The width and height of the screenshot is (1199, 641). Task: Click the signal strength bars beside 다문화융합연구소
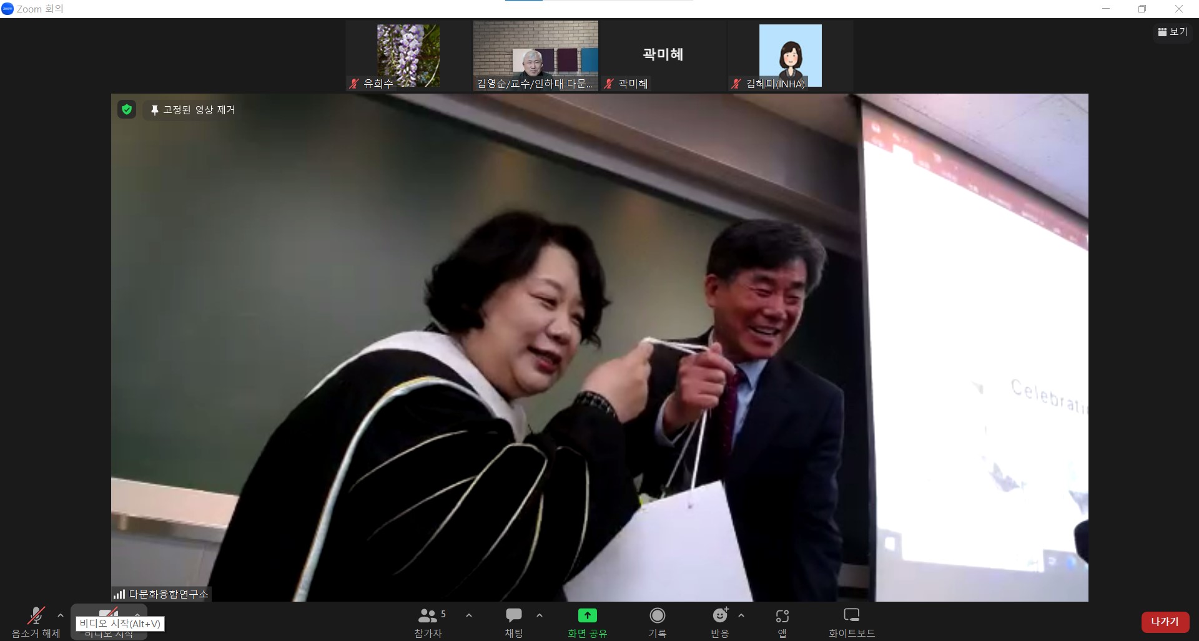pos(119,594)
